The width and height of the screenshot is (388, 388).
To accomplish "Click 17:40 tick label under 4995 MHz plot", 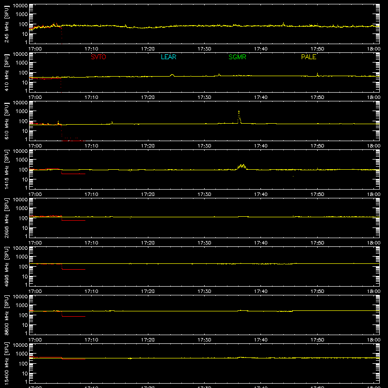I will [261, 291].
